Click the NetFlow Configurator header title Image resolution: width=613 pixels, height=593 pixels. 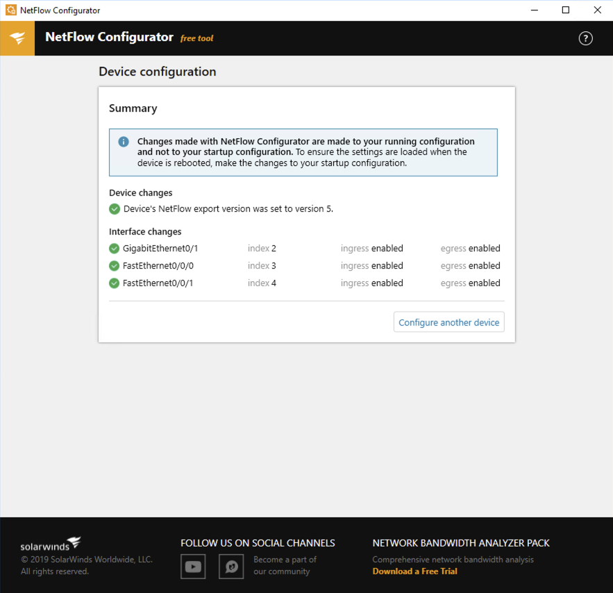tap(109, 37)
